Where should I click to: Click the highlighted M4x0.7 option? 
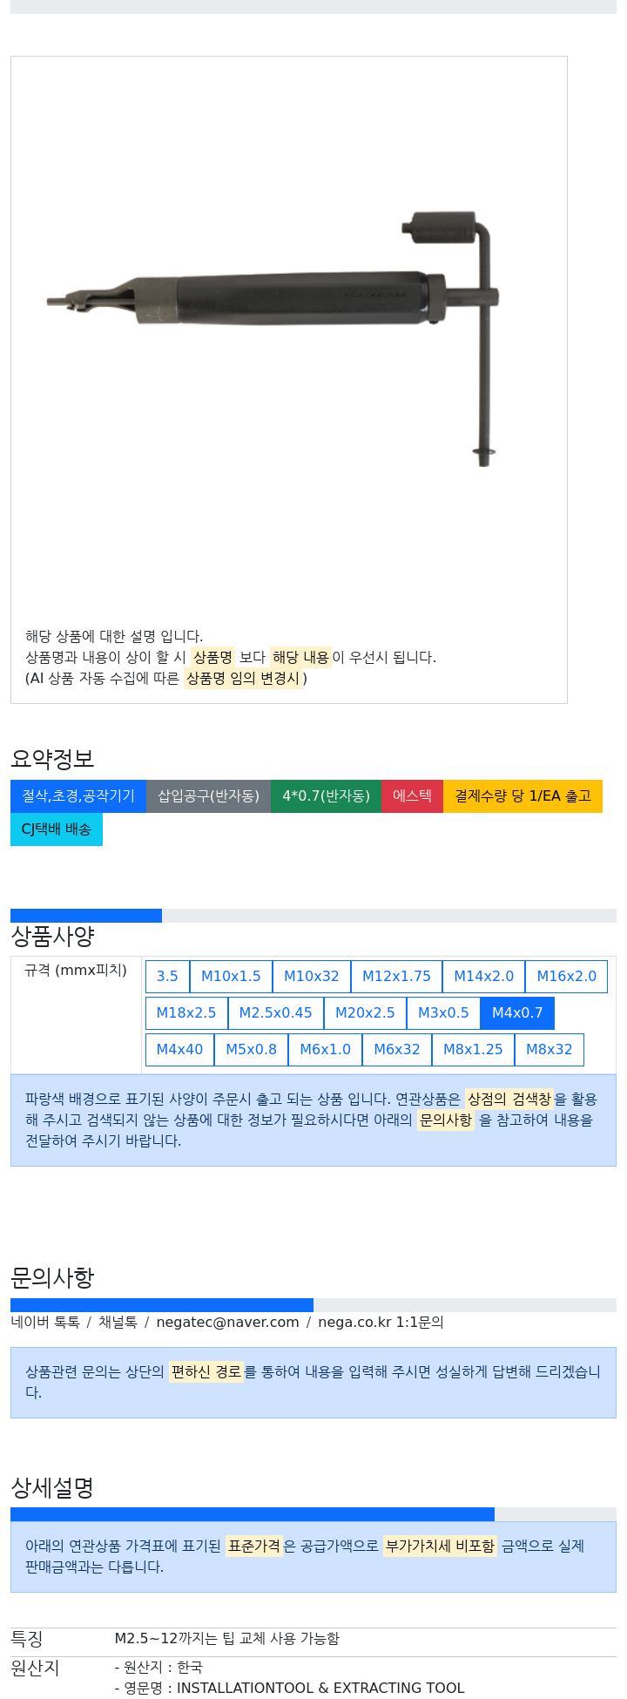[x=517, y=1013]
